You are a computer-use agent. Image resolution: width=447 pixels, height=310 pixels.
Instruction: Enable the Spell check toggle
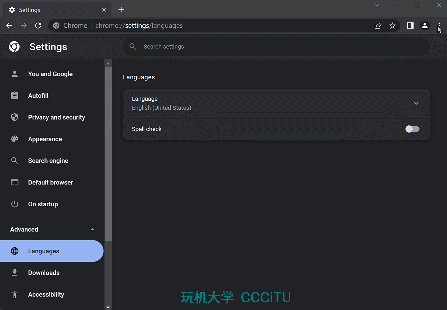pyautogui.click(x=412, y=129)
